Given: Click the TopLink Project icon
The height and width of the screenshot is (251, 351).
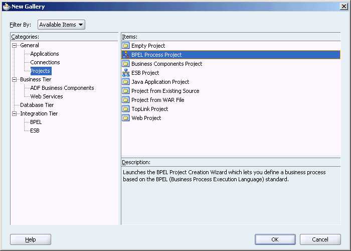Looking at the screenshot, I should [x=126, y=109].
